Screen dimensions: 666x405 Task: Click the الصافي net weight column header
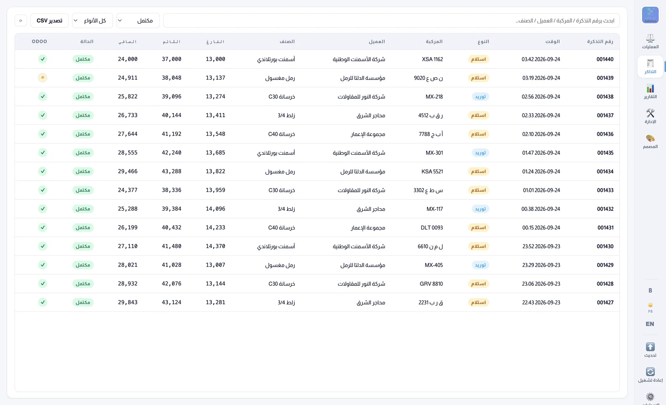tap(127, 42)
